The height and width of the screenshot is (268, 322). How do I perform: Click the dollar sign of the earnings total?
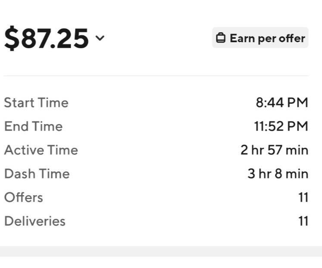[12, 38]
